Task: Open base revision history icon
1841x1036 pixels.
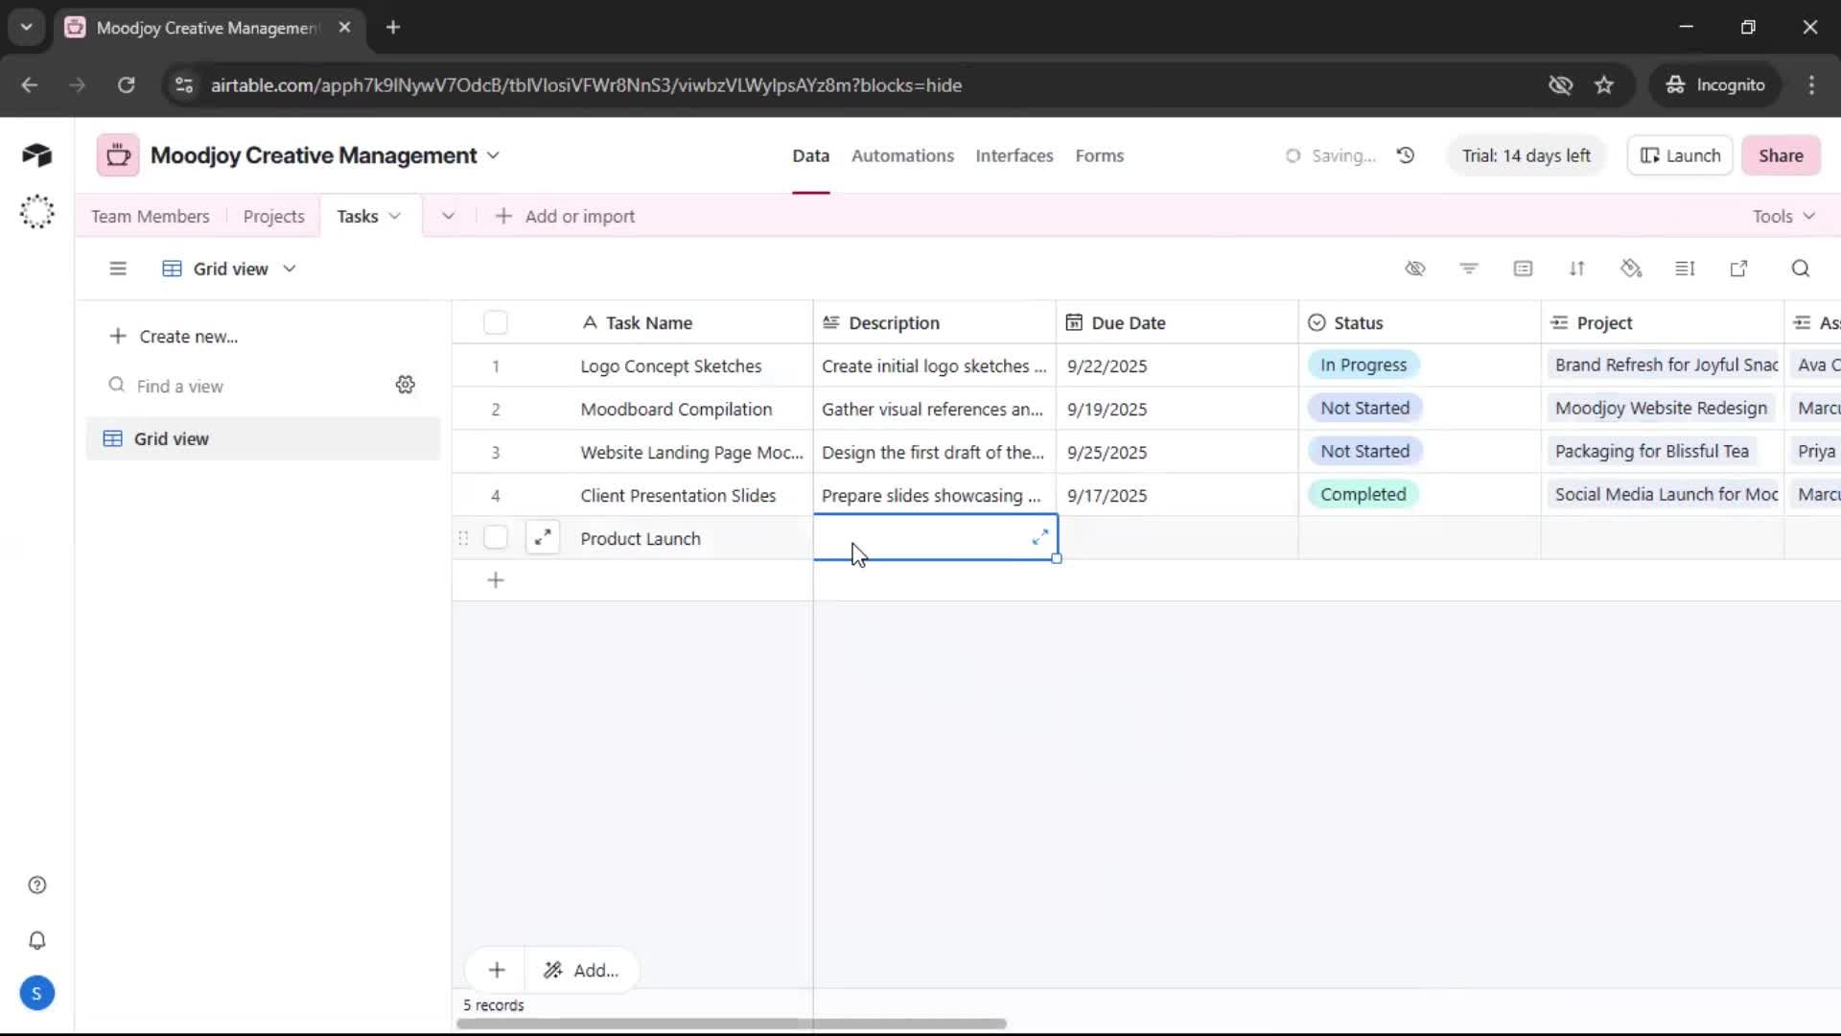Action: point(1406,155)
